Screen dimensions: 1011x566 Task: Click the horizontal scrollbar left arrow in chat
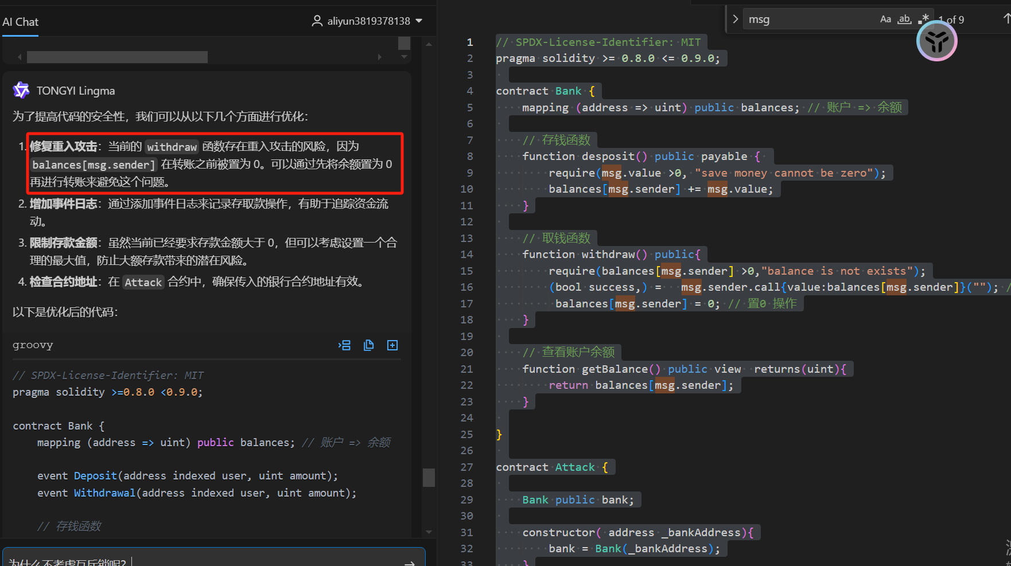(20, 57)
